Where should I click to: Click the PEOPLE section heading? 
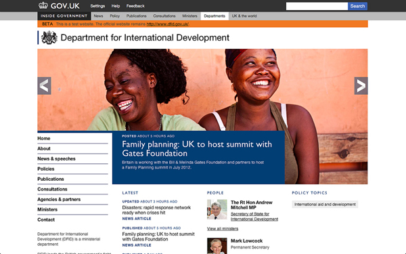pos(215,193)
